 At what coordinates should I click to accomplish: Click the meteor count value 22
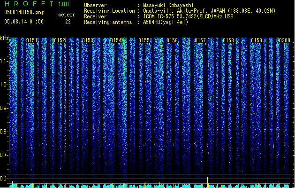pos(68,22)
